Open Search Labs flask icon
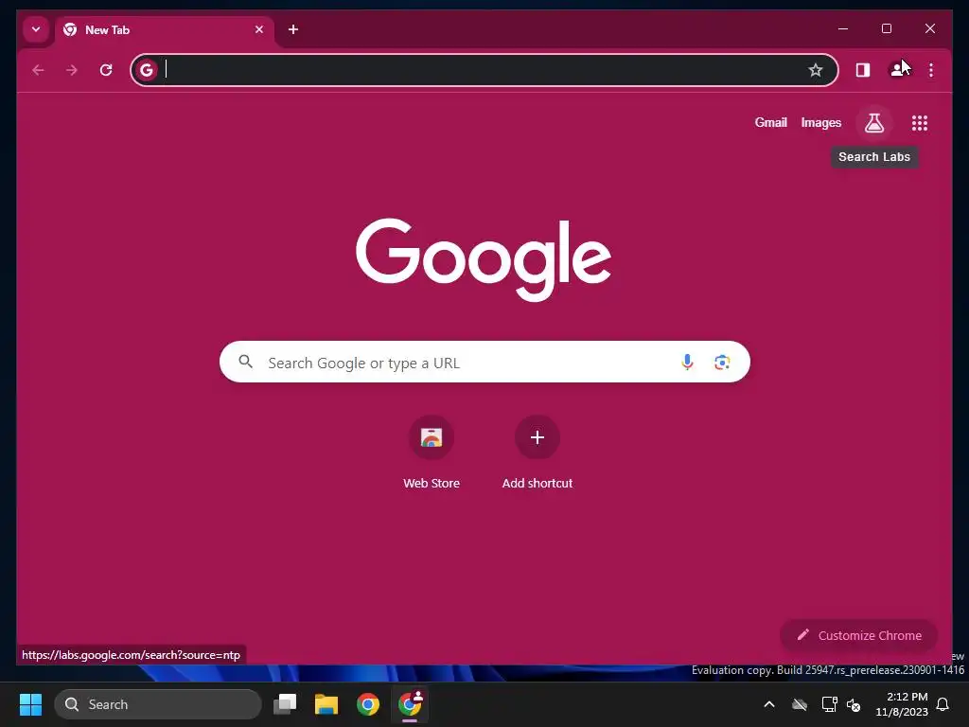The width and height of the screenshot is (969, 727). (873, 123)
